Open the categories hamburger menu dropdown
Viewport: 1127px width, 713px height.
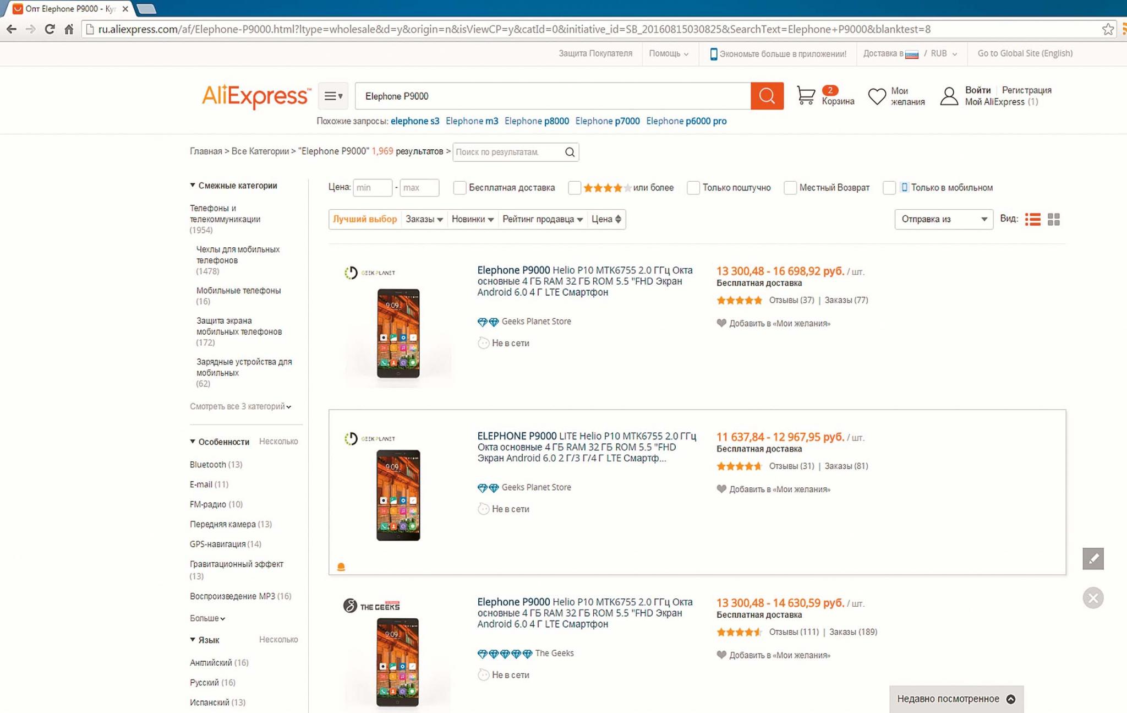point(333,96)
